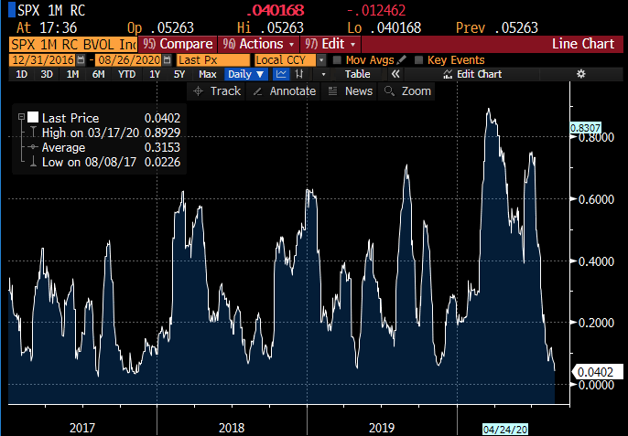Select the YTD range tab

coord(126,74)
